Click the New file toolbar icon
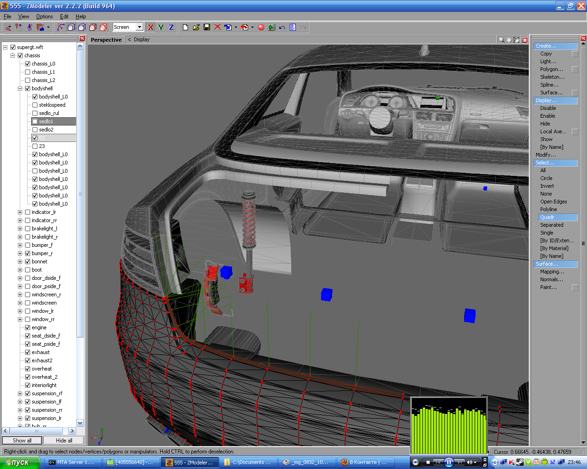 [185, 27]
